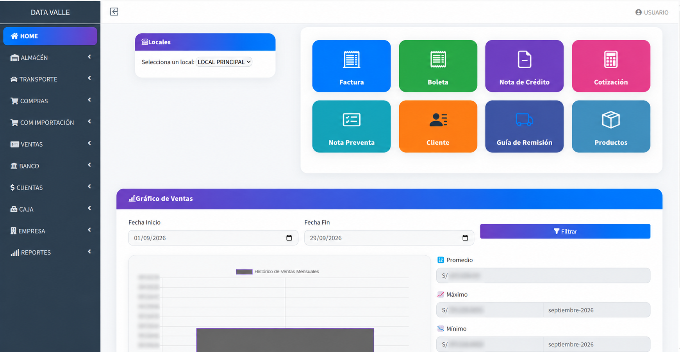Open the Nota de Crédito tile
Screen dimensions: 680x352
point(524,66)
